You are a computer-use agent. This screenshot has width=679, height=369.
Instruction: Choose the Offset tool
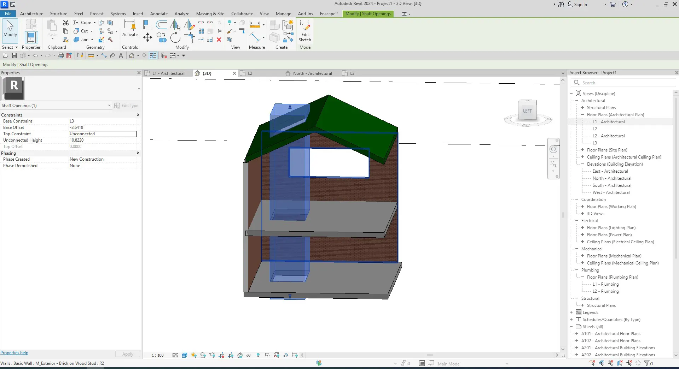point(162,25)
